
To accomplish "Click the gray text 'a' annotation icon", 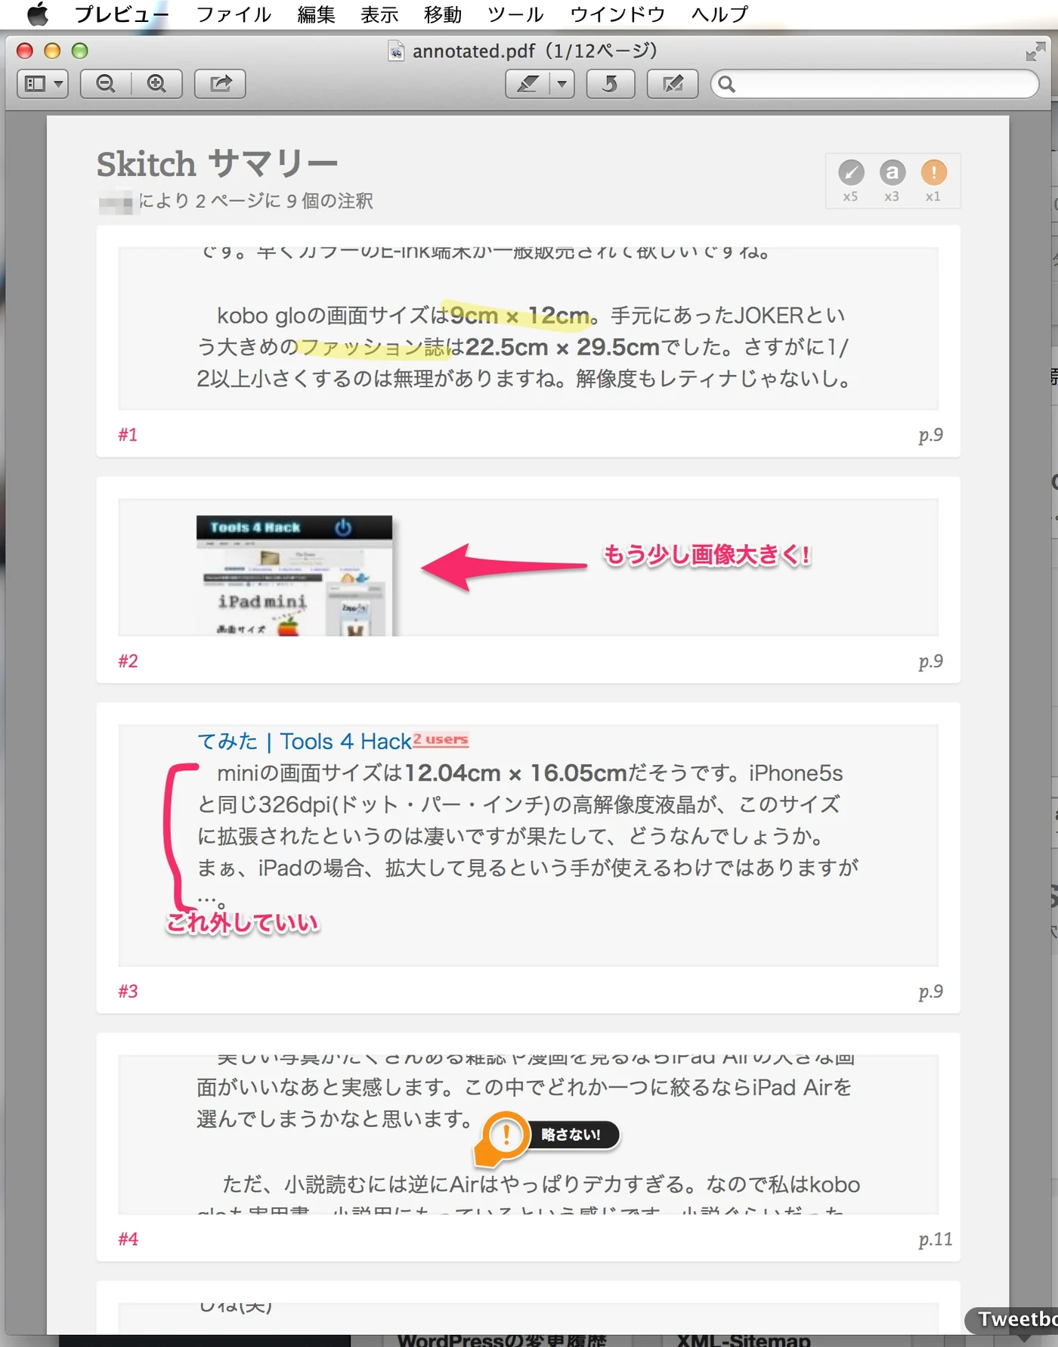I will tap(892, 172).
